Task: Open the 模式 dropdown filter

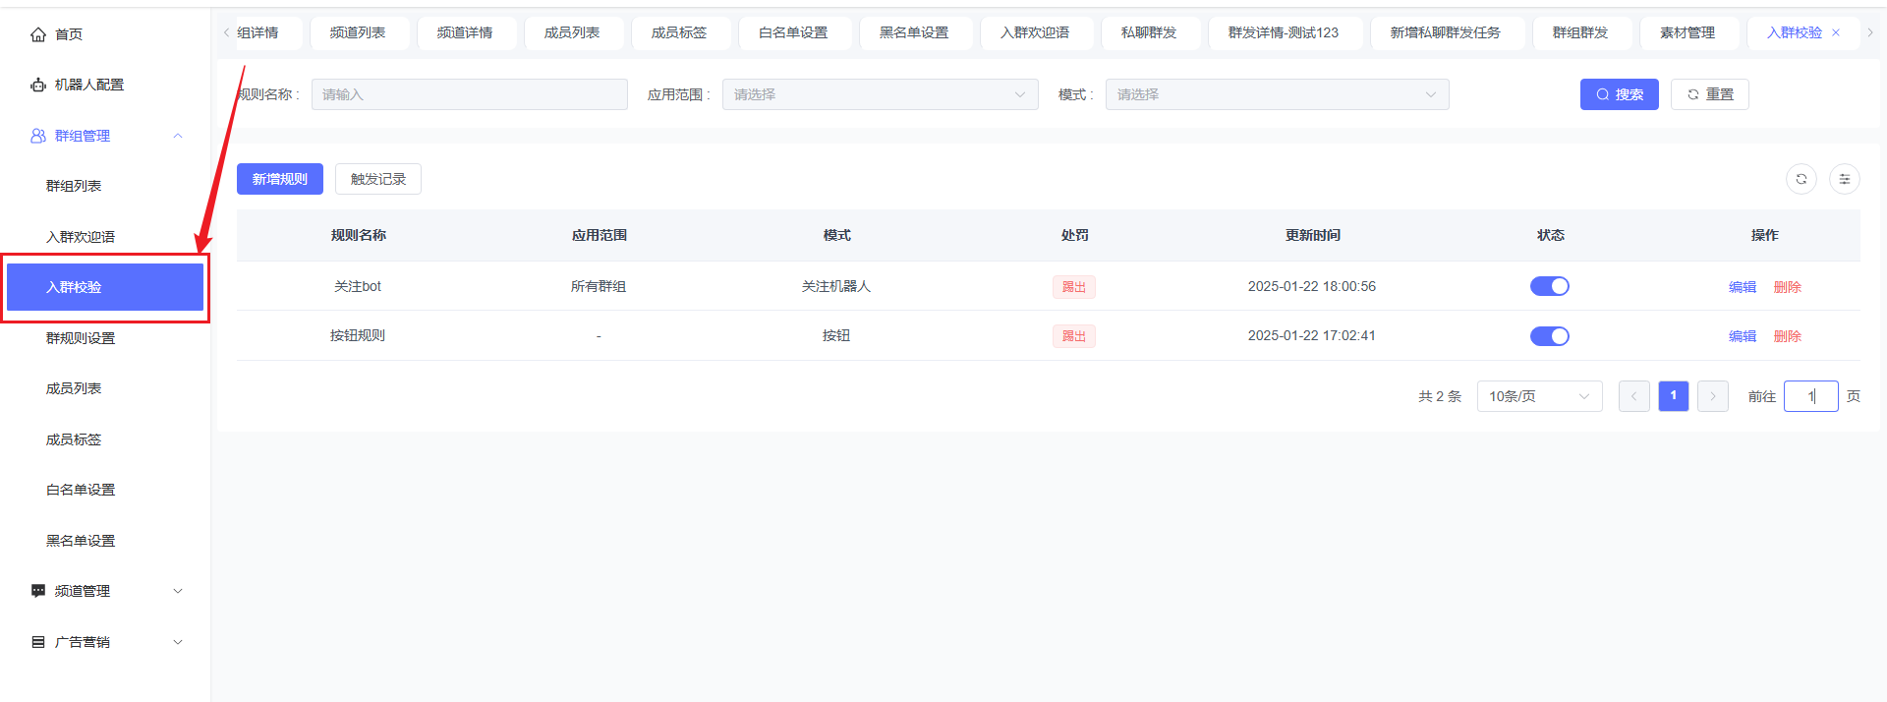Action: (x=1276, y=94)
